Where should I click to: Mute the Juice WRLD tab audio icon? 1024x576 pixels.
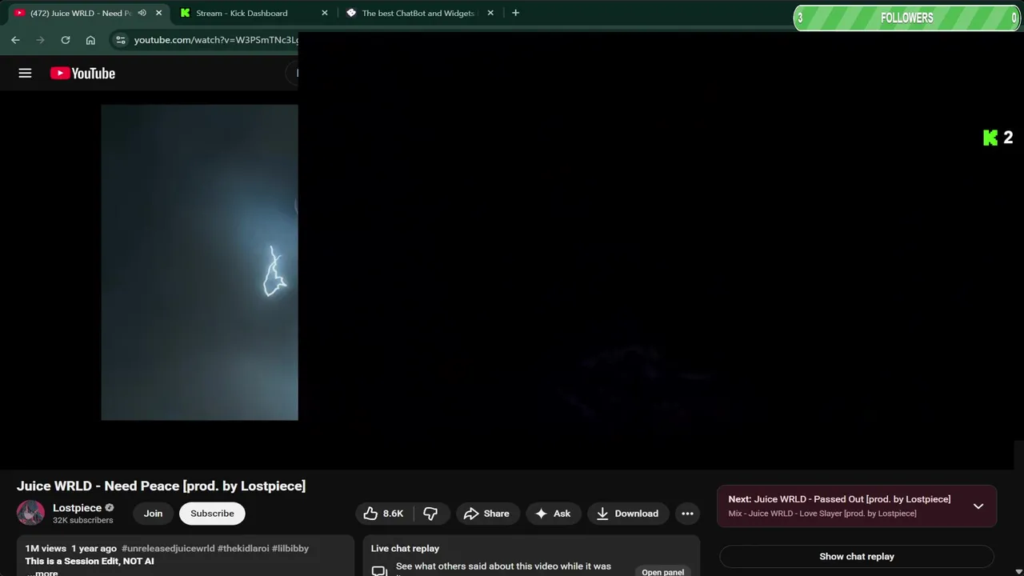[x=142, y=13]
